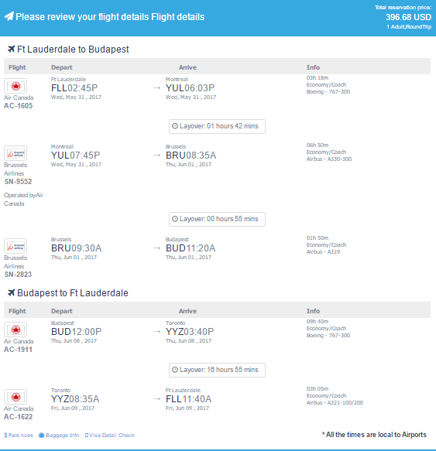Screen dimensions: 436x451
Task: Open the Fare rules link
Action: 19,436
